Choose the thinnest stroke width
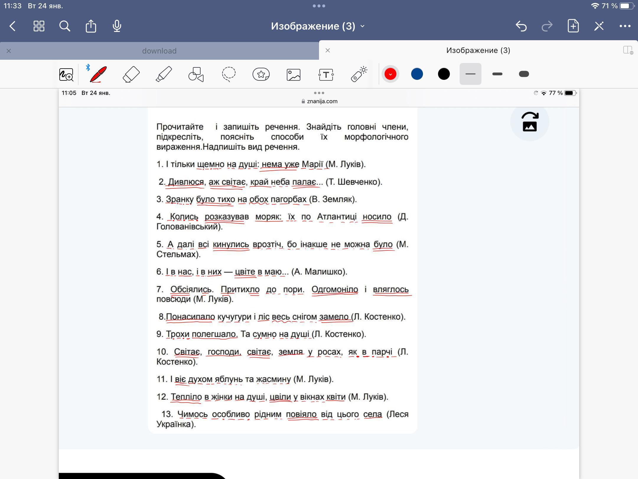The height and width of the screenshot is (479, 638). pos(470,74)
